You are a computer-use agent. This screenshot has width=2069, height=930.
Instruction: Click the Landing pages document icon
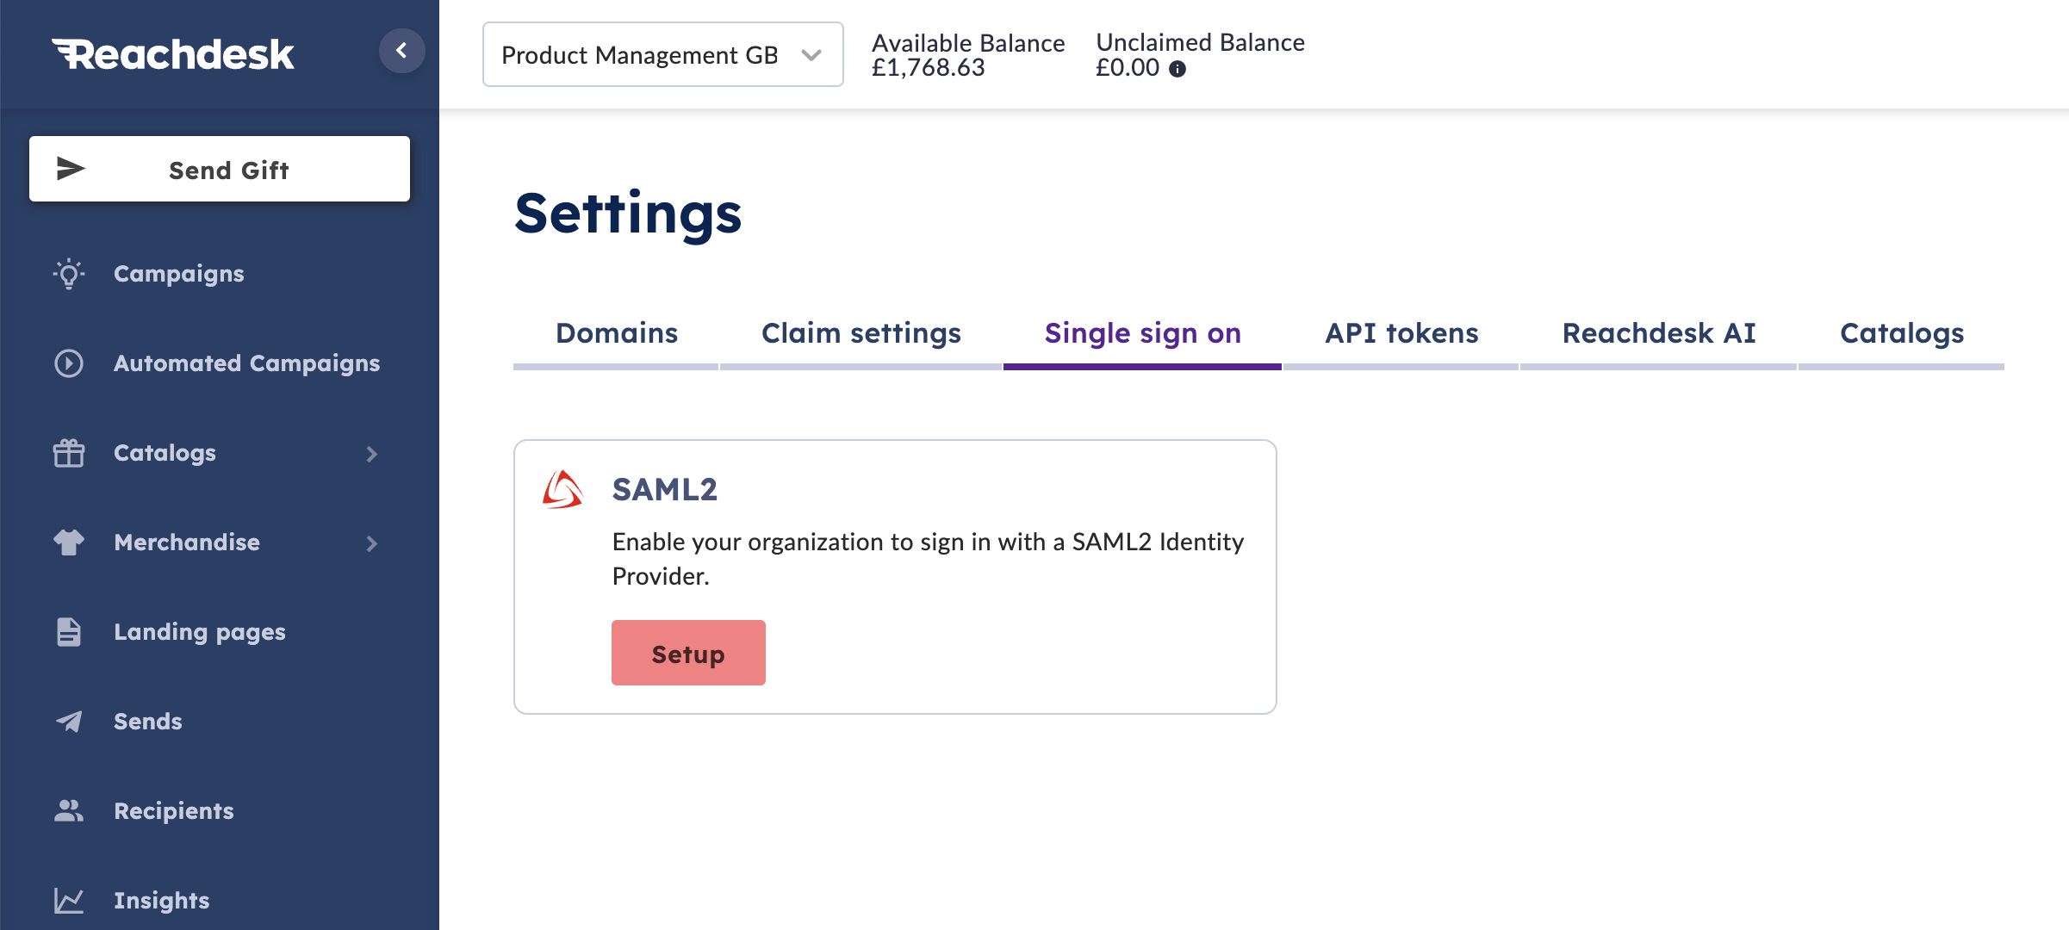pyautogui.click(x=69, y=632)
